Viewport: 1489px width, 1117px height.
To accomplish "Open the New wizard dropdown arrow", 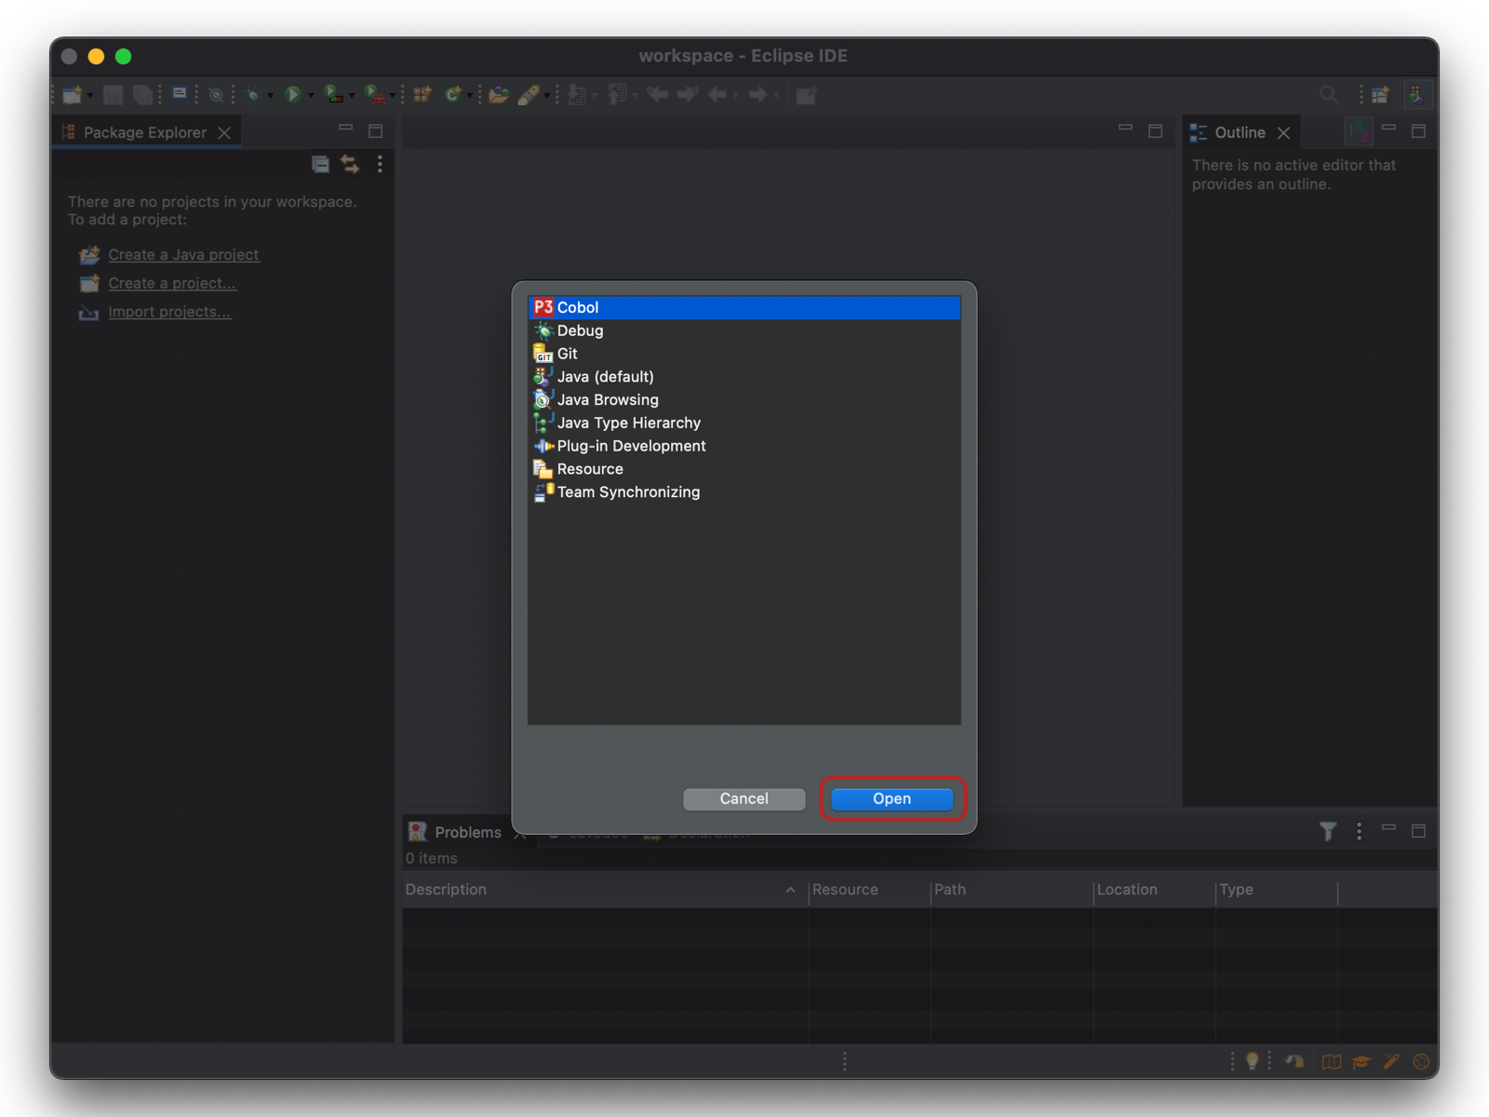I will 90,96.
